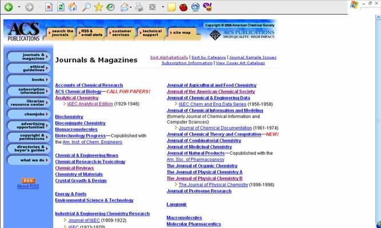Click 'Sort by Category' link

coord(208,58)
